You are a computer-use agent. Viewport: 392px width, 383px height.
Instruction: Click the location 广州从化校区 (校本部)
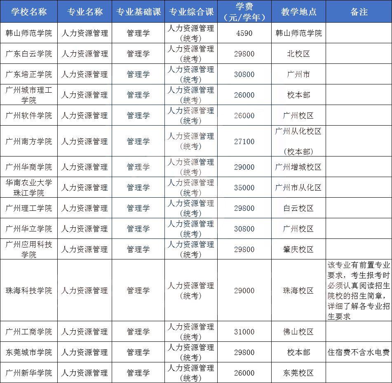pyautogui.click(x=298, y=141)
